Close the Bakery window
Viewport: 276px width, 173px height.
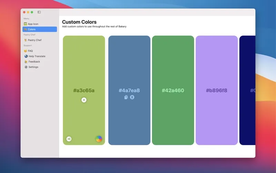coord(24,12)
